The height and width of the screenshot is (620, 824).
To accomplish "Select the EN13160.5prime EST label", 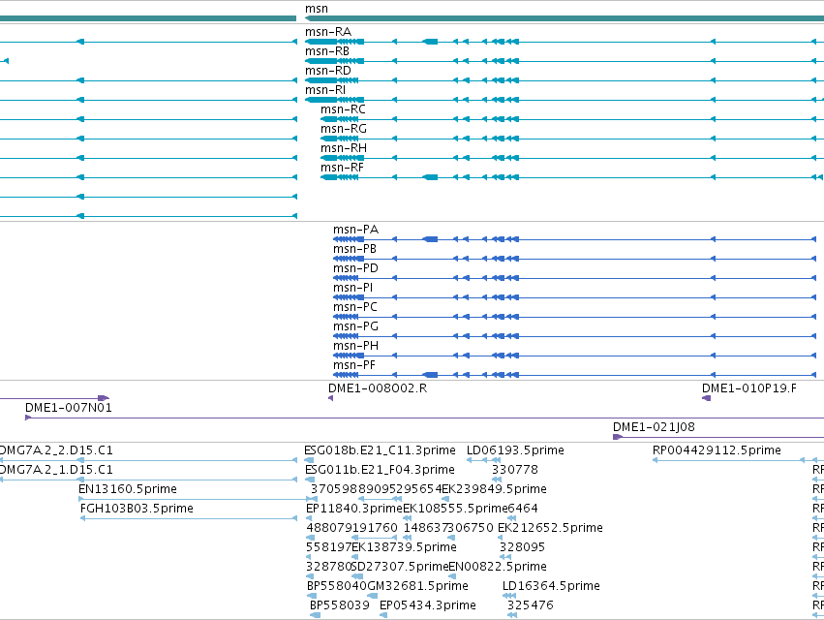I will 128,489.
